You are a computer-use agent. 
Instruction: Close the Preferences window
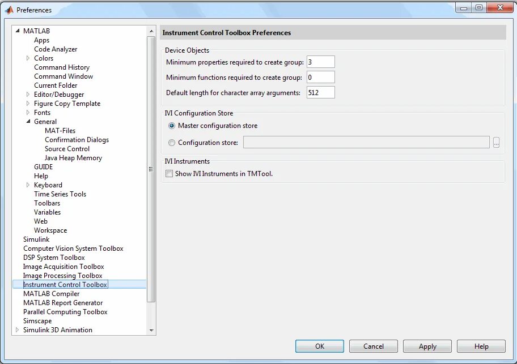(x=499, y=7)
